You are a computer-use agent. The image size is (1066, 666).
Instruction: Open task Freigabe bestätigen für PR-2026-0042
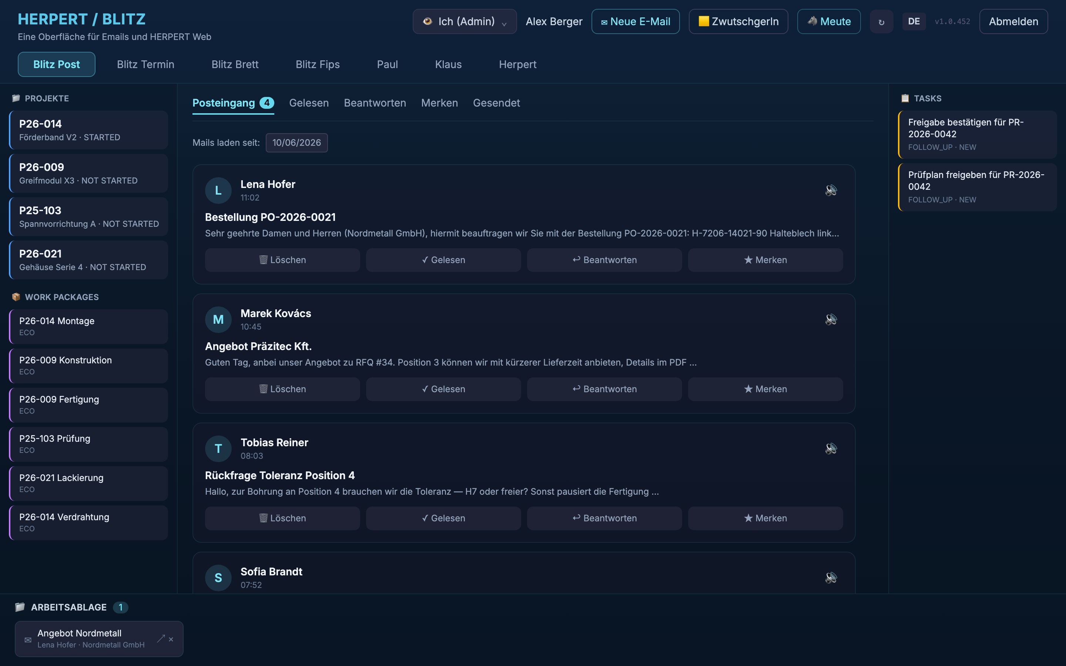pyautogui.click(x=978, y=134)
